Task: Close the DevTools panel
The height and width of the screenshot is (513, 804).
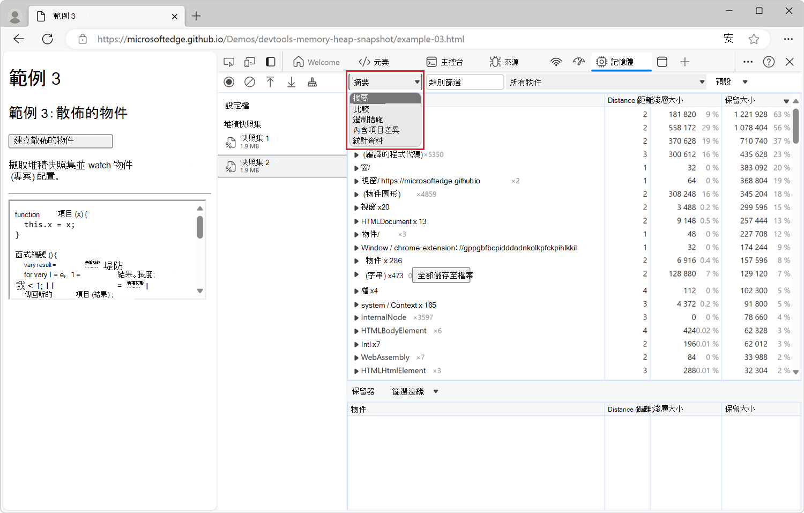Action: coord(790,62)
